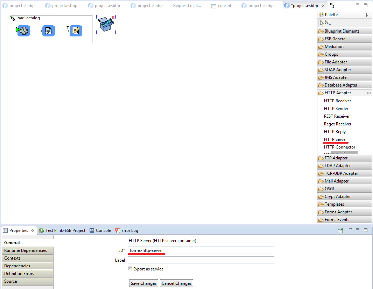Screen dimensions: 373x289
Task: Select the HTTP server box on canvas
Action: coord(105,25)
